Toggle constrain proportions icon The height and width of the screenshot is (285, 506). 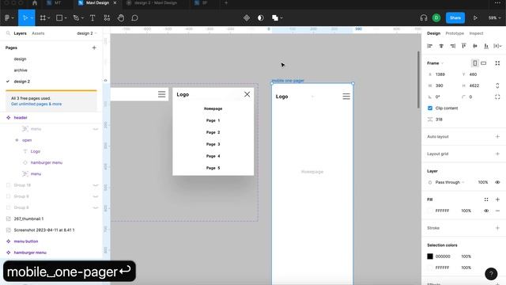[497, 85]
